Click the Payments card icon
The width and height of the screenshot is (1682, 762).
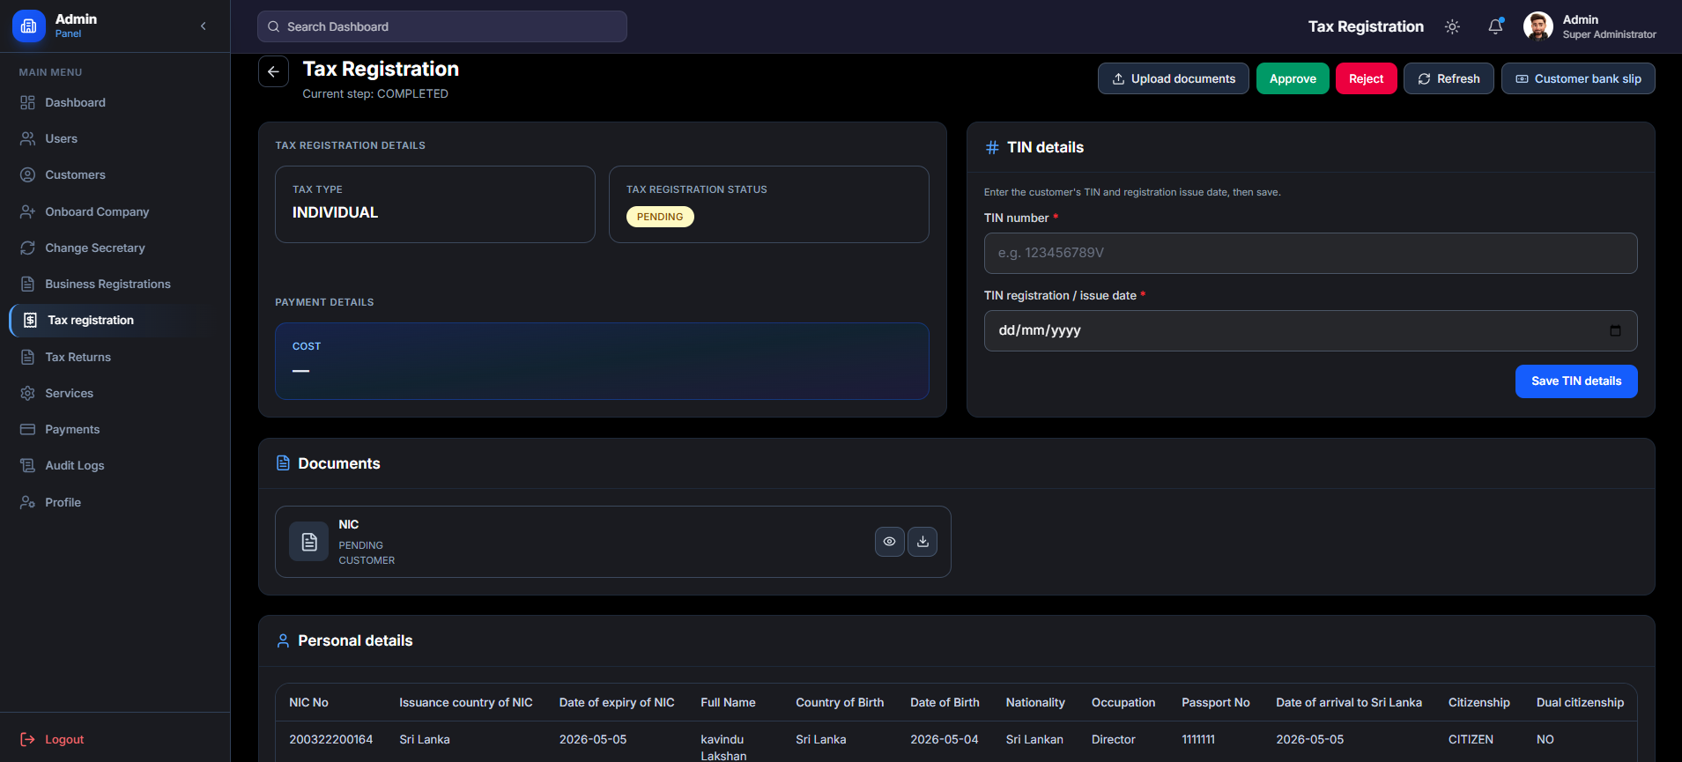pyautogui.click(x=27, y=429)
